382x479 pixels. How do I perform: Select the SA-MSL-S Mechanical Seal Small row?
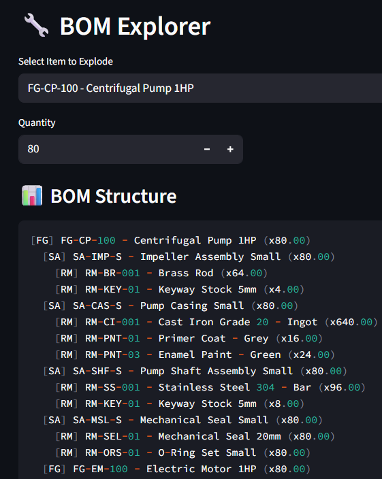(x=182, y=420)
